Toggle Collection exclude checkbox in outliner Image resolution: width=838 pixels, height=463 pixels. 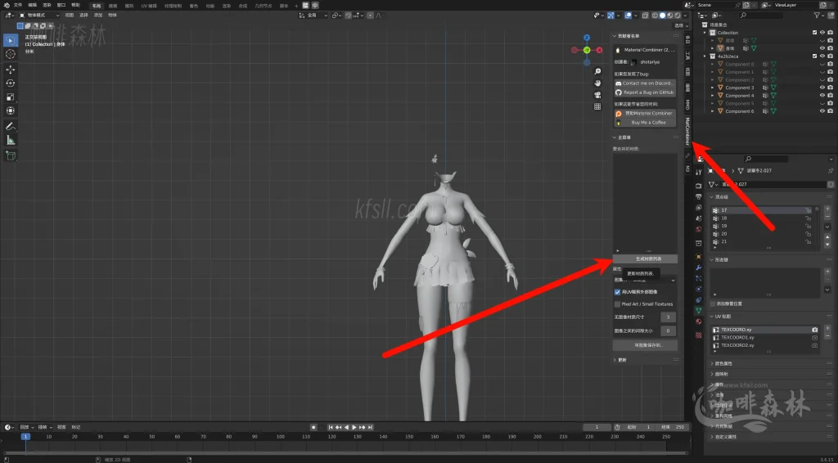coord(814,33)
